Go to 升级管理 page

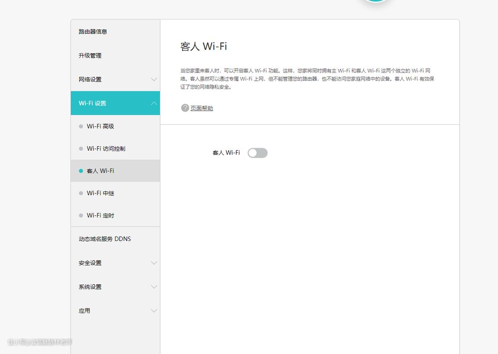click(x=90, y=56)
